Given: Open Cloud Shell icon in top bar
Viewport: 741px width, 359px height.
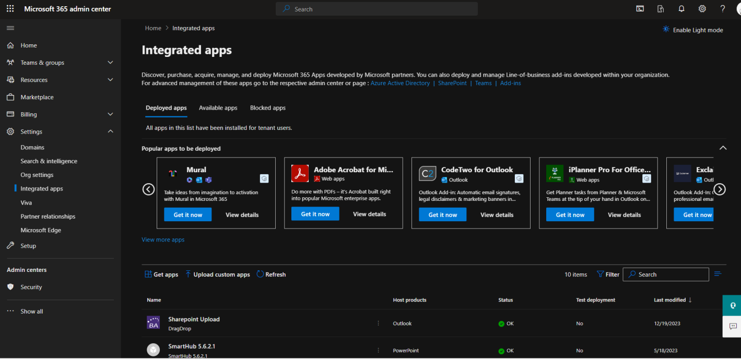Looking at the screenshot, I should [x=640, y=9].
